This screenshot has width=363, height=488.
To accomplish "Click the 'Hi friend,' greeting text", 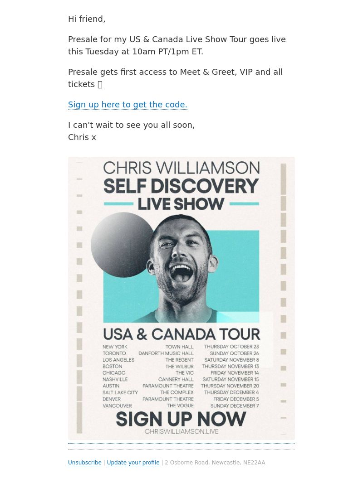I will click(x=87, y=19).
